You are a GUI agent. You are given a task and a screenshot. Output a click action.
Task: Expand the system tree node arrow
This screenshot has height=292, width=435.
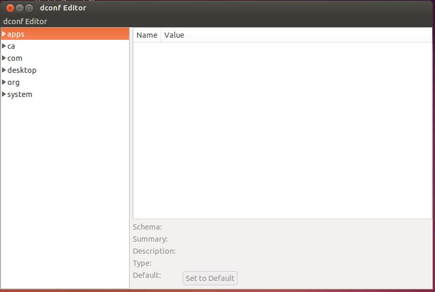pos(4,94)
